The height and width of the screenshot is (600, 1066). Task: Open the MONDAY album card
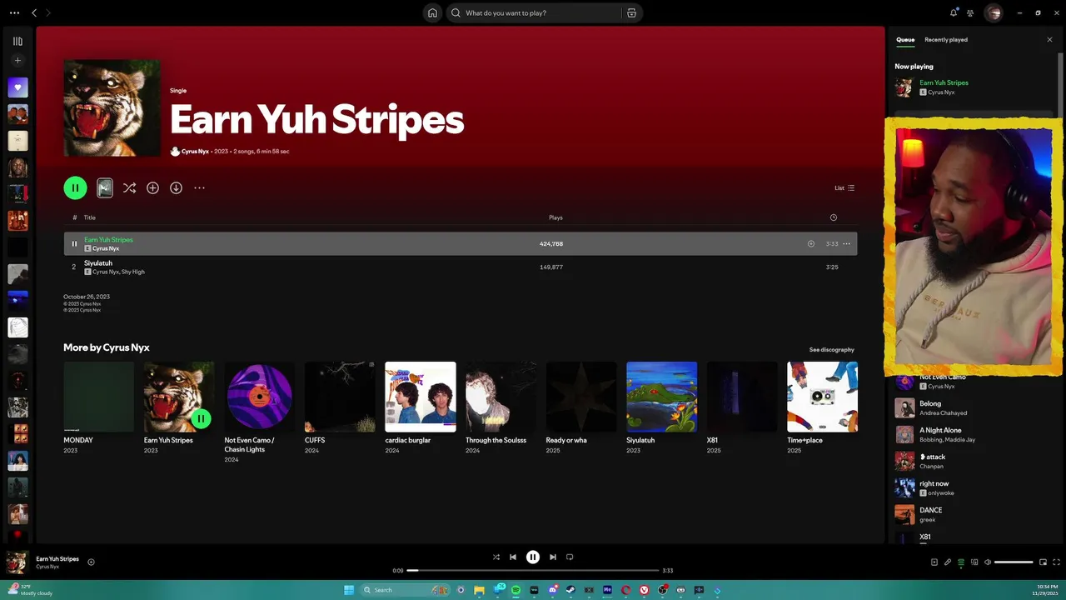(x=98, y=408)
